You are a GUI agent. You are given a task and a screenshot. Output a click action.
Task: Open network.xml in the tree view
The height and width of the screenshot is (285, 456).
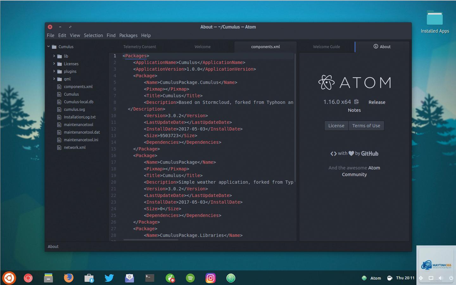point(75,147)
